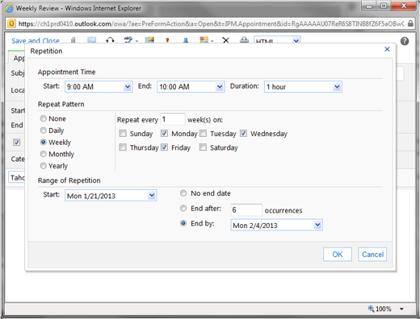
Task: Select the End by date option
Action: [183, 223]
